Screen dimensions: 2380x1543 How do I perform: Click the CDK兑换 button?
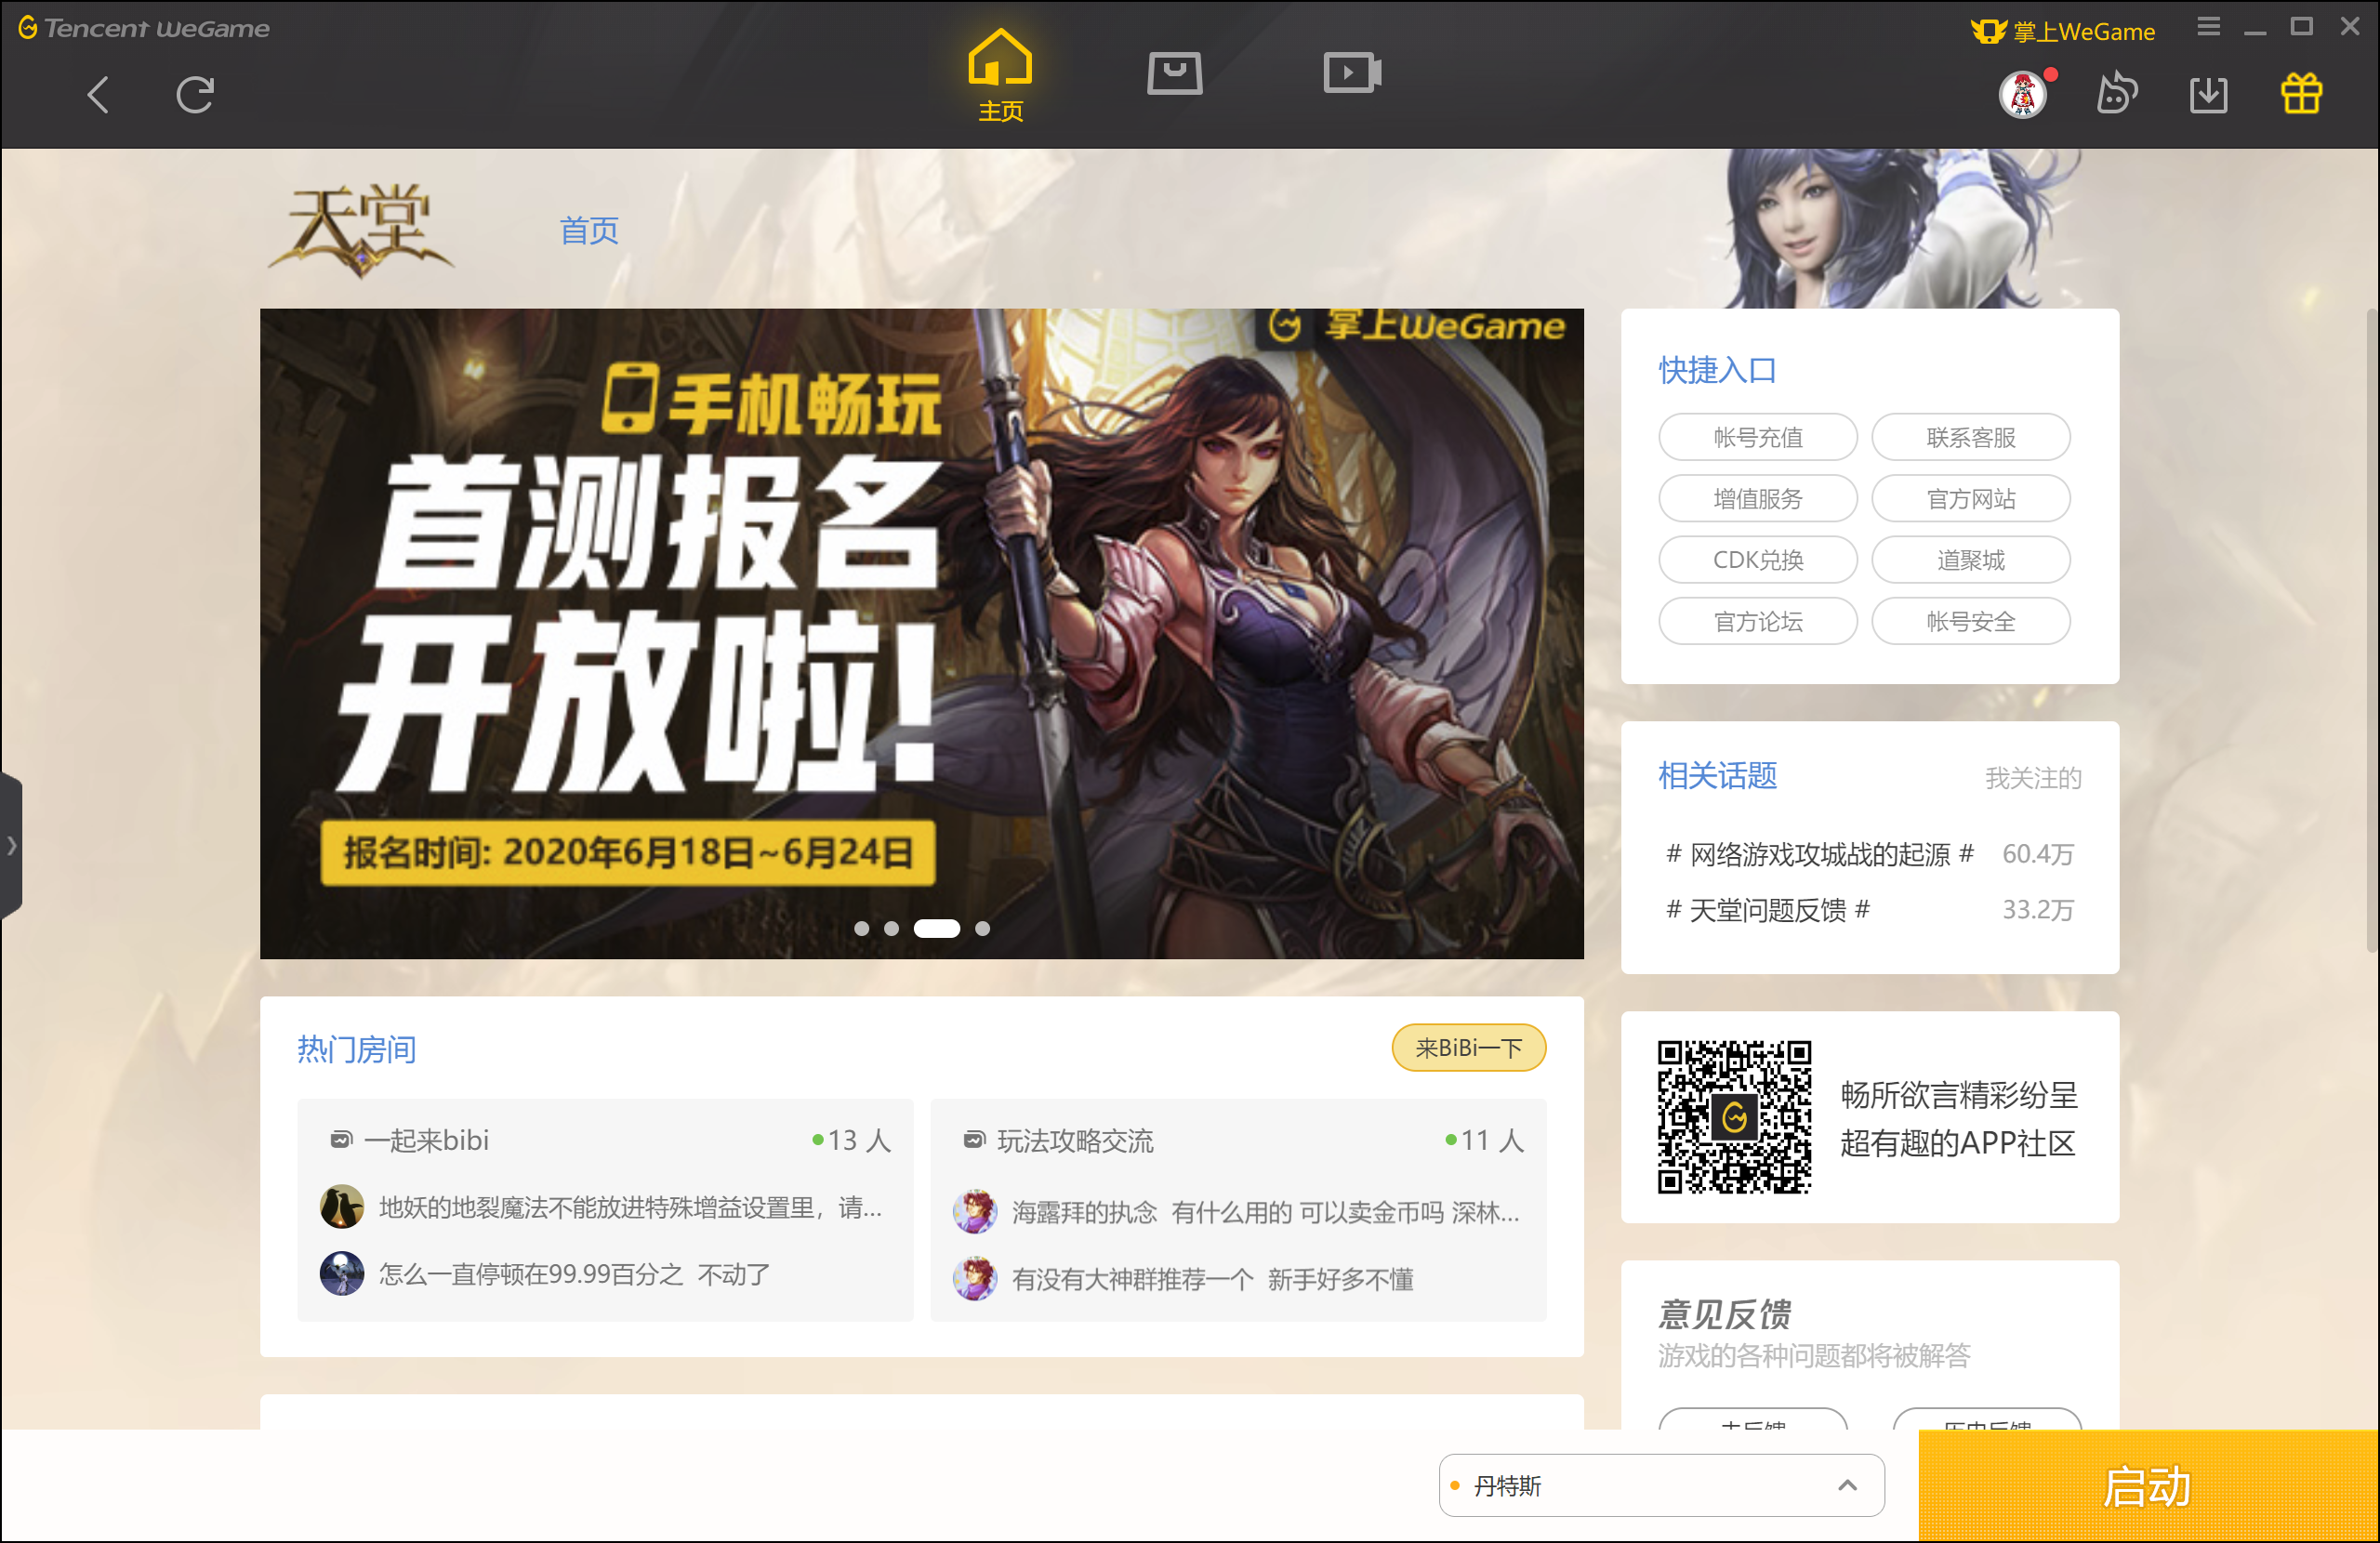[1757, 560]
